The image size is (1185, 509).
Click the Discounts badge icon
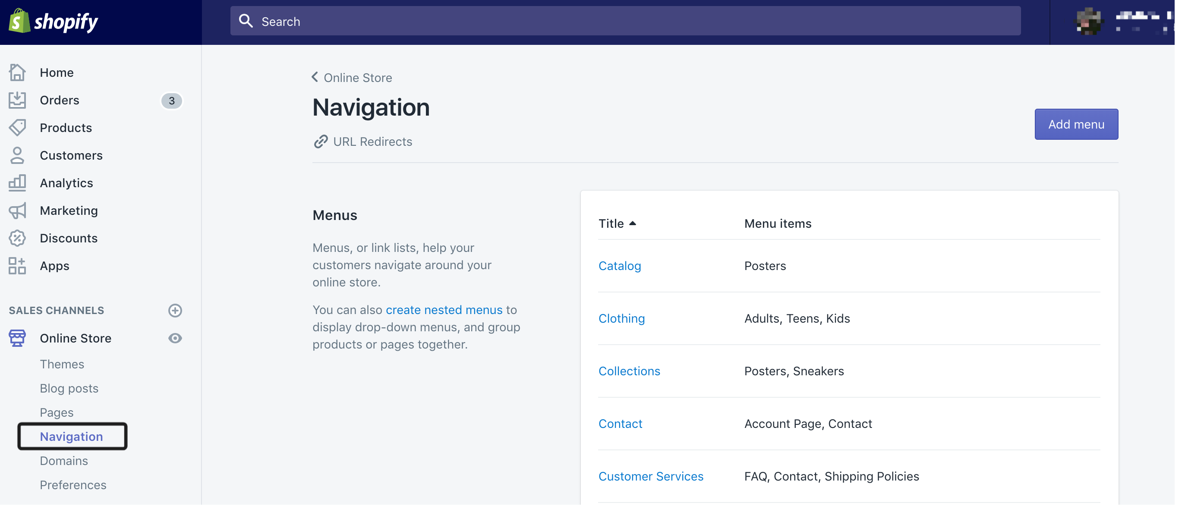pos(18,238)
